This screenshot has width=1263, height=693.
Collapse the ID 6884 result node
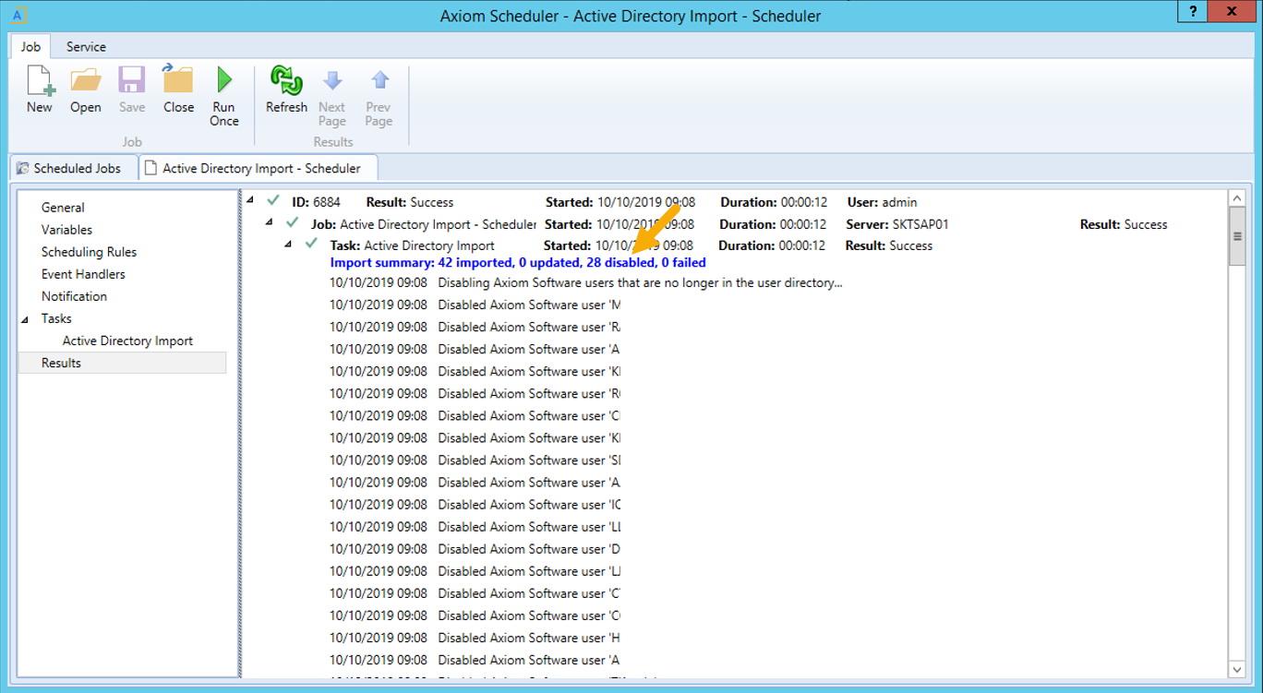click(251, 200)
